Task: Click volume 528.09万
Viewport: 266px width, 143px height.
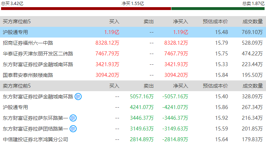Action: click(252, 43)
